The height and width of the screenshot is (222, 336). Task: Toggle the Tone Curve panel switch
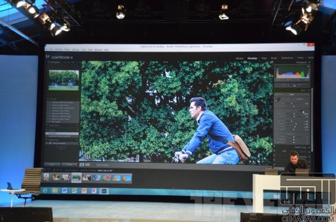tap(275, 148)
